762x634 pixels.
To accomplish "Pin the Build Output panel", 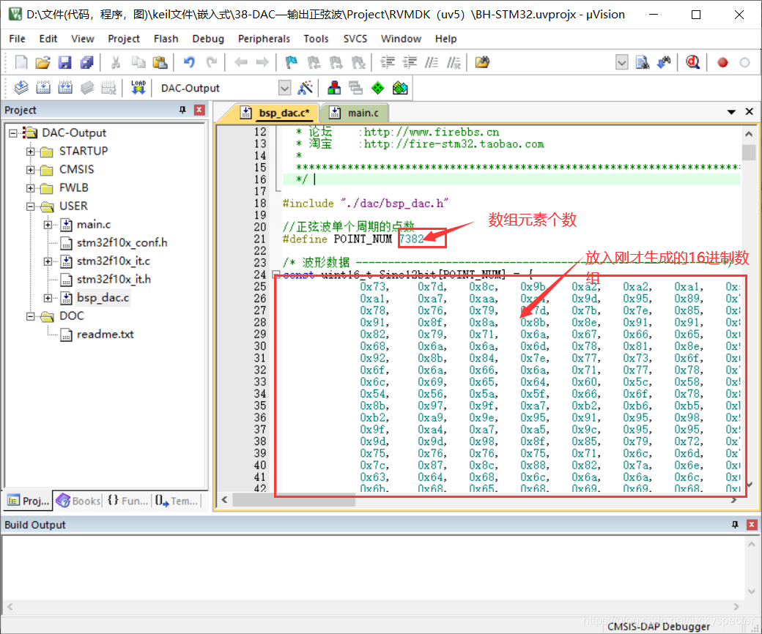I will [x=735, y=525].
